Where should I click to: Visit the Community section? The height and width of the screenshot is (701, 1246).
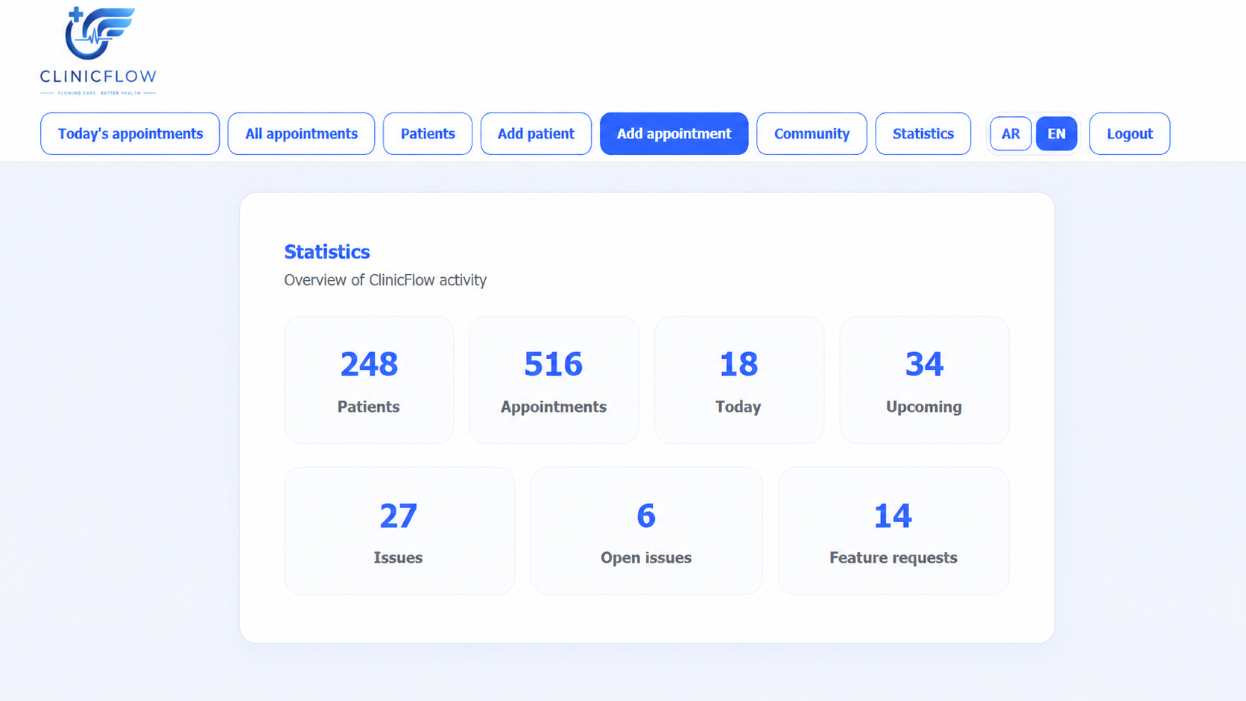pos(812,134)
